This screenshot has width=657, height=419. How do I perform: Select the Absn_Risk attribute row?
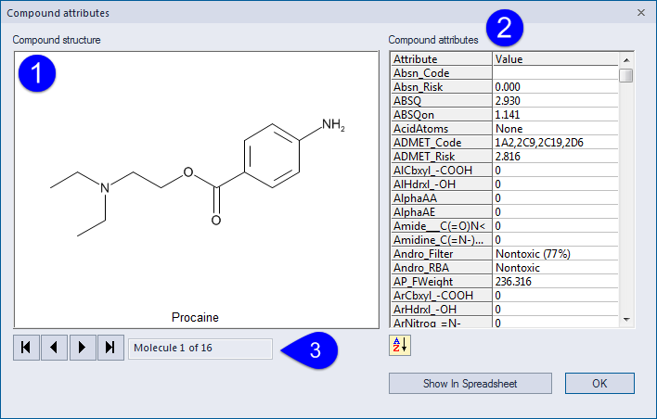[505, 86]
